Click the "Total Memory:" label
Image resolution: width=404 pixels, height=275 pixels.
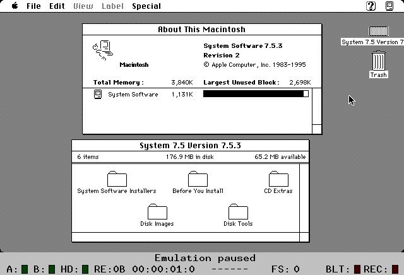click(119, 83)
